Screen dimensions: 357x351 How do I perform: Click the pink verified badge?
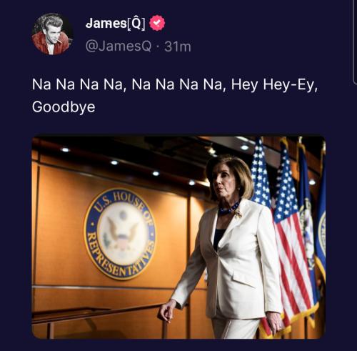click(x=157, y=23)
